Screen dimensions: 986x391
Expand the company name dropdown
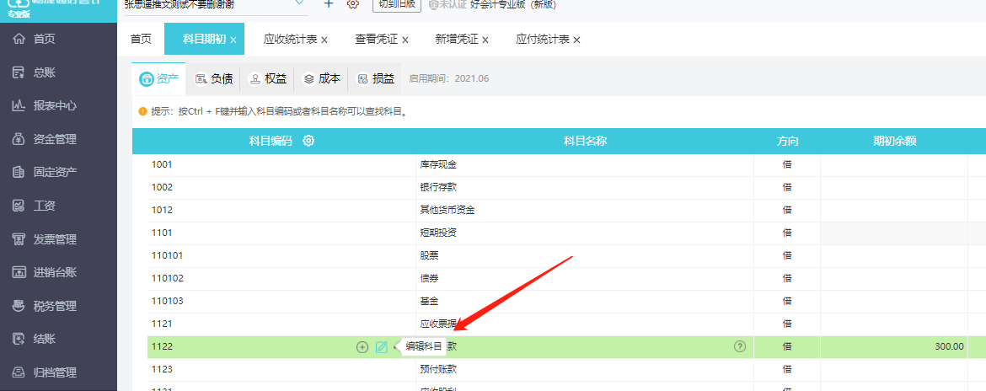[x=300, y=3]
